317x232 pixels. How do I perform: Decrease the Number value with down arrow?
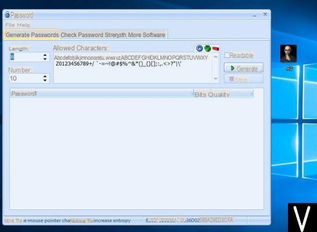(45, 81)
